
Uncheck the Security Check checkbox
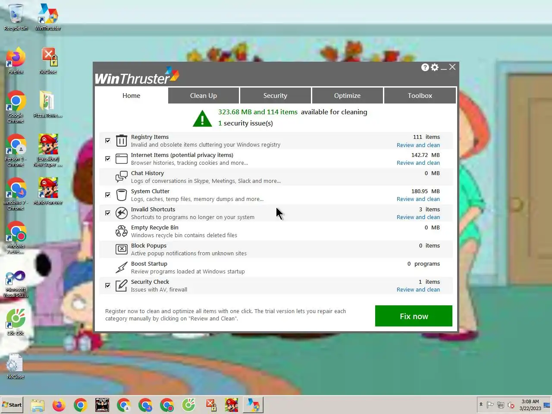108,285
